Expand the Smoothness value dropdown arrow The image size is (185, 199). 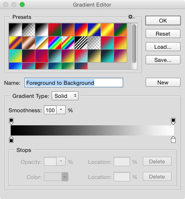pos(61,110)
